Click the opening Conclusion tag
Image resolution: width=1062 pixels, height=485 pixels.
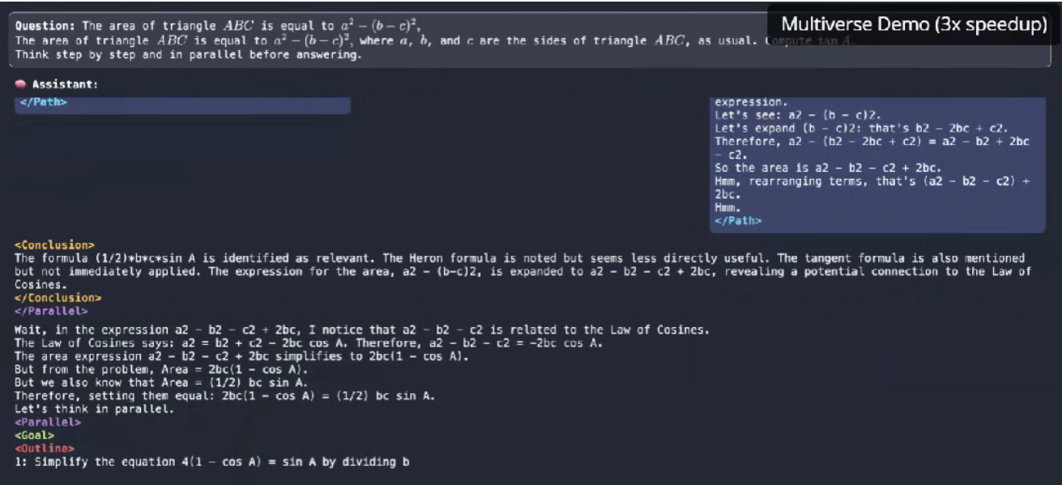(54, 245)
